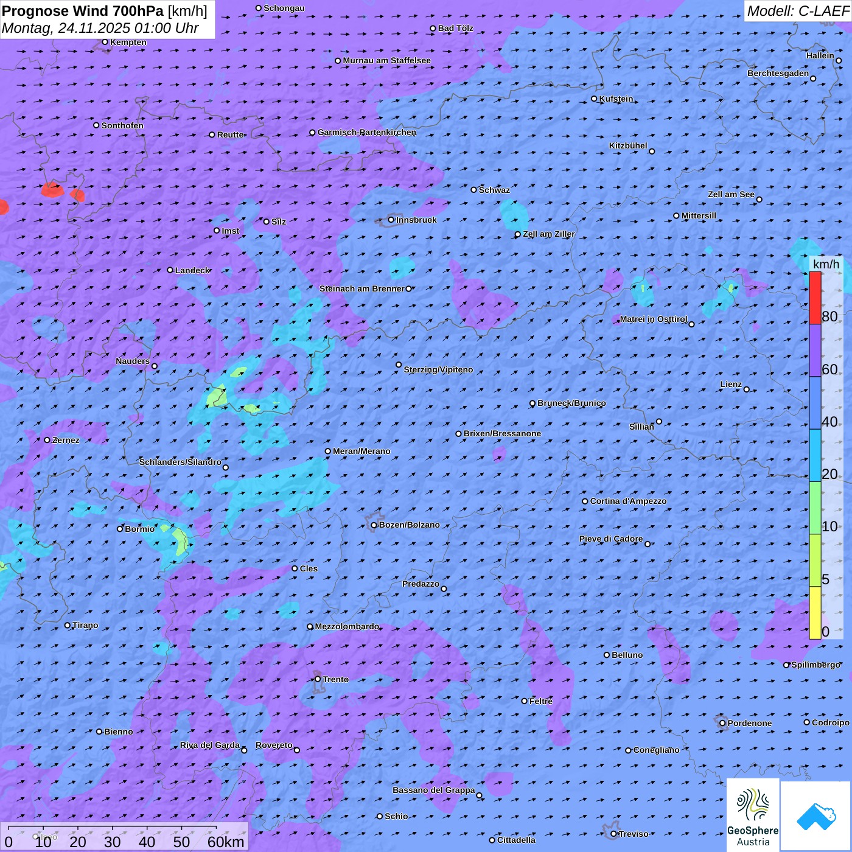Click the Zell am Ziller label
The width and height of the screenshot is (852, 852).
point(548,234)
